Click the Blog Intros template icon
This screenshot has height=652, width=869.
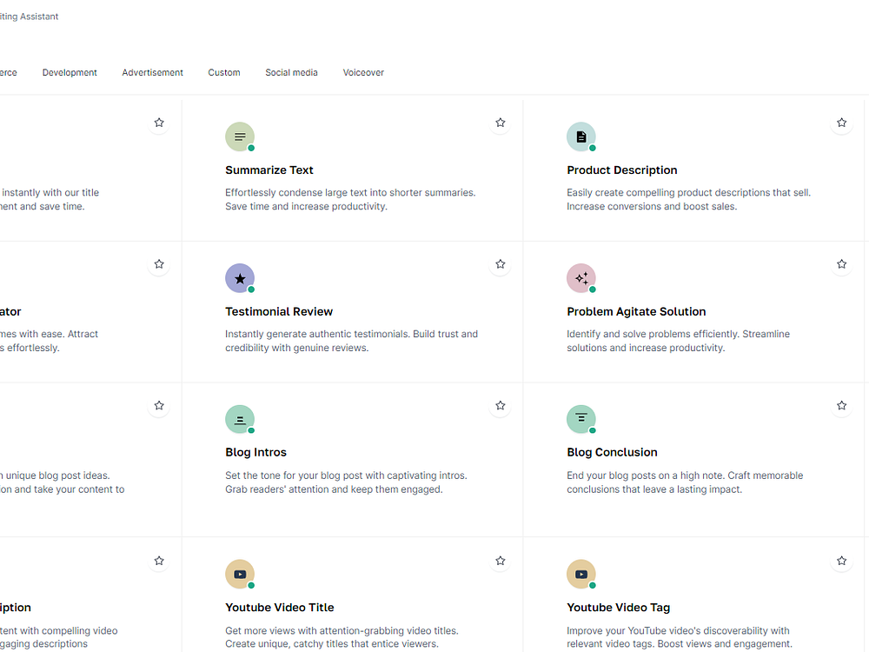click(x=240, y=419)
